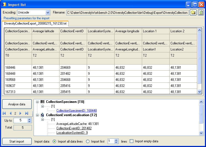The height and width of the screenshot is (147, 206).
Task: Open file browser folder icon
Action: tap(193, 12)
